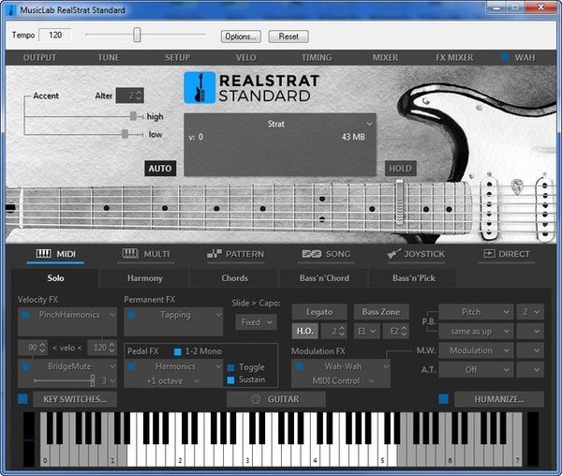This screenshot has height=476, width=562.
Task: Click the Reset button
Action: tap(288, 37)
